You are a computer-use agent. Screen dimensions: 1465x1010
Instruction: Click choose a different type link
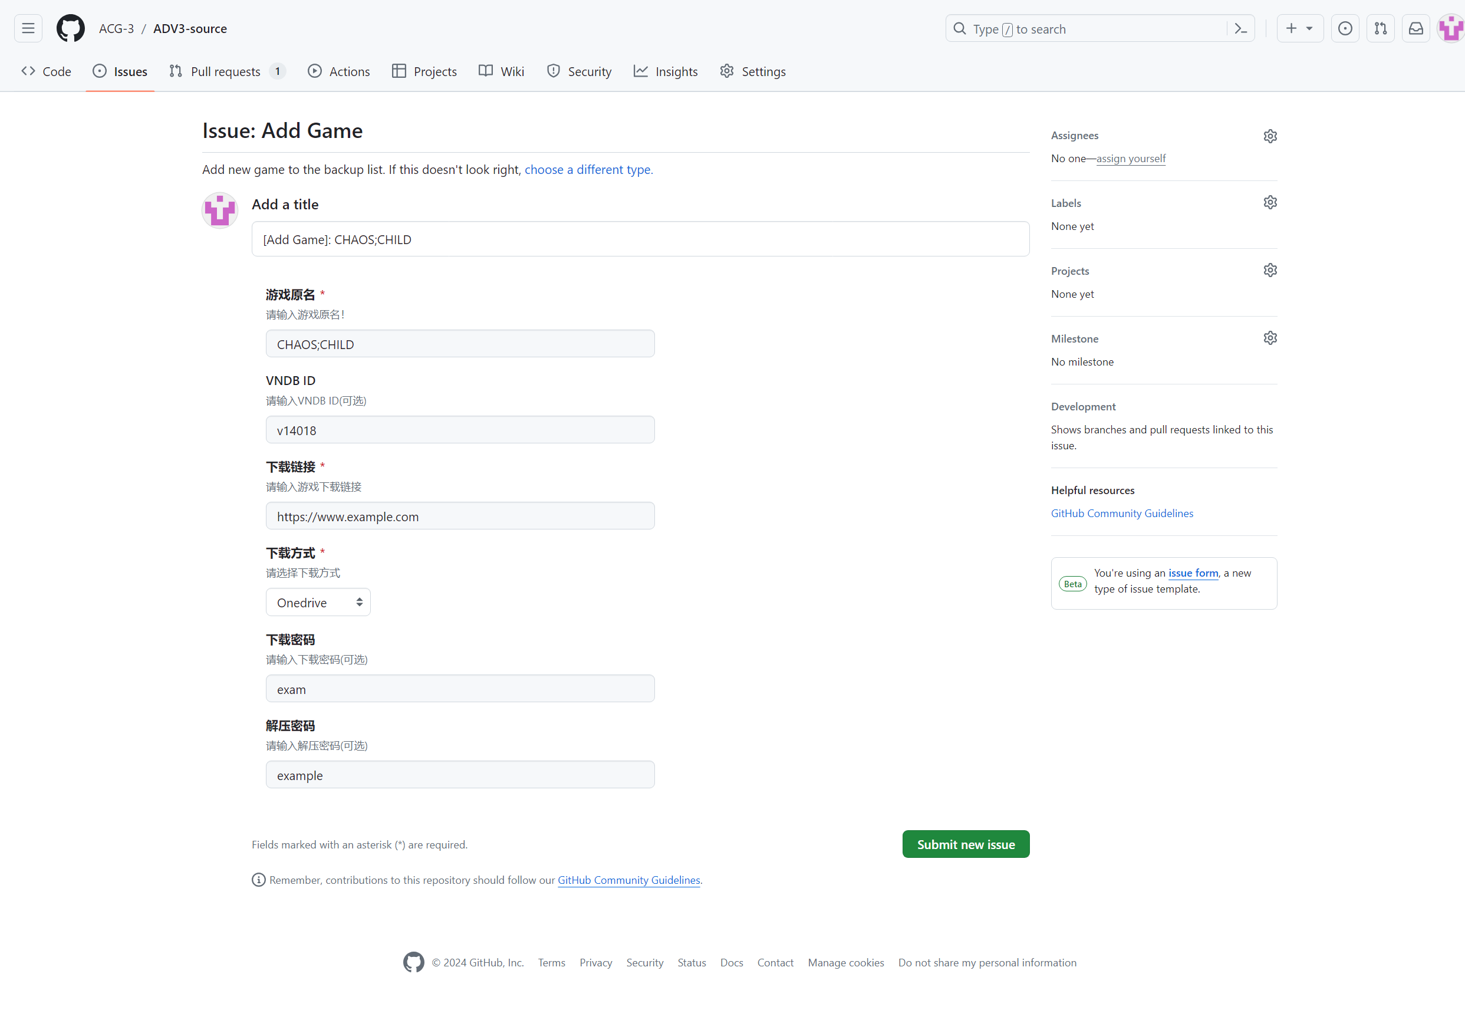click(x=588, y=170)
